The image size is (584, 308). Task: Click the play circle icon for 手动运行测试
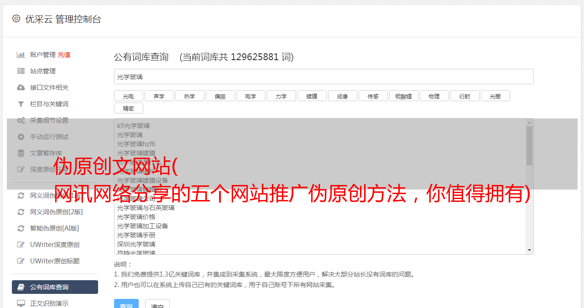point(21,137)
